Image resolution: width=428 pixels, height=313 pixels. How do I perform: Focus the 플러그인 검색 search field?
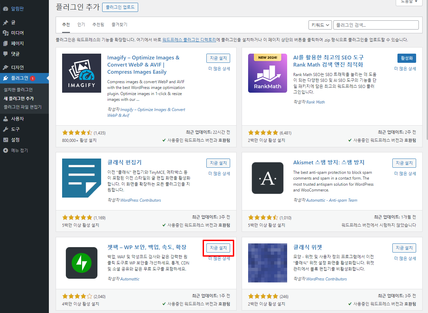click(x=376, y=25)
